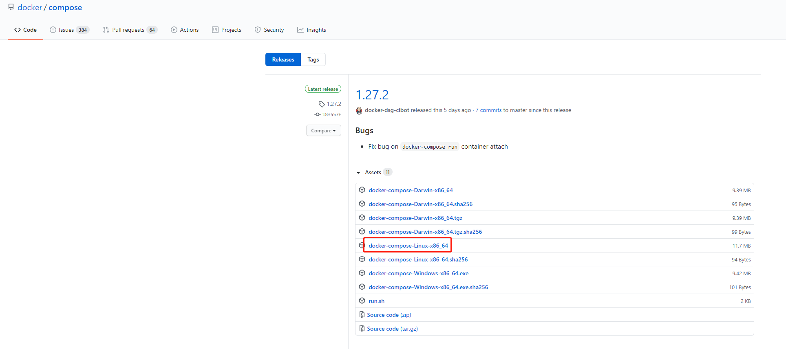Go to the Actions tab
786x349 pixels.
pos(185,30)
